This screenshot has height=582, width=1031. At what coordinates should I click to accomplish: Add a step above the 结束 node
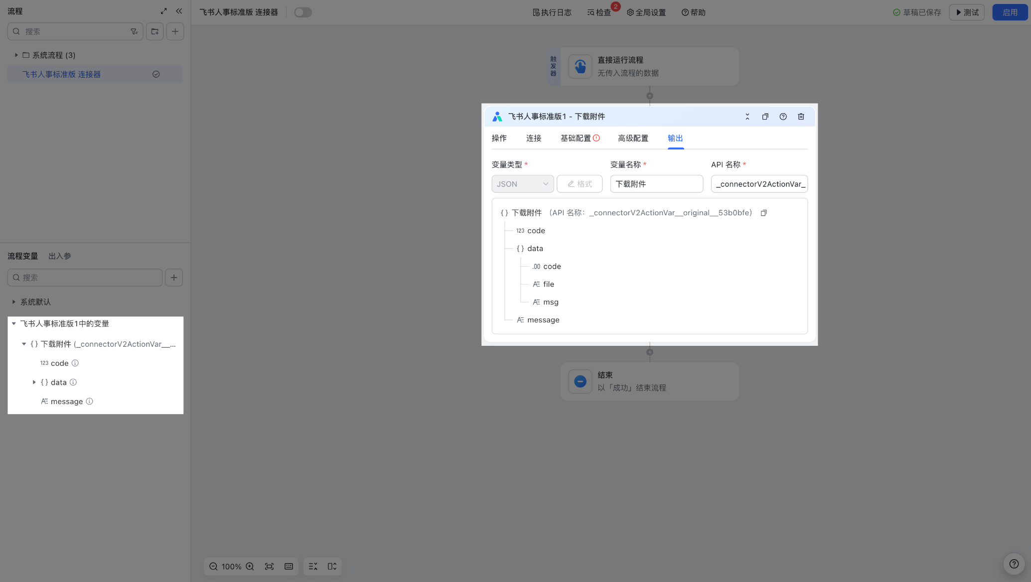(650, 352)
